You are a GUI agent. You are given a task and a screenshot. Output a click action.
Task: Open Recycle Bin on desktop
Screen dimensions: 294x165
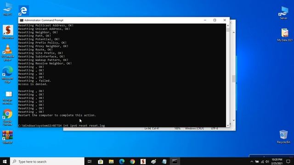pyautogui.click(x=283, y=137)
